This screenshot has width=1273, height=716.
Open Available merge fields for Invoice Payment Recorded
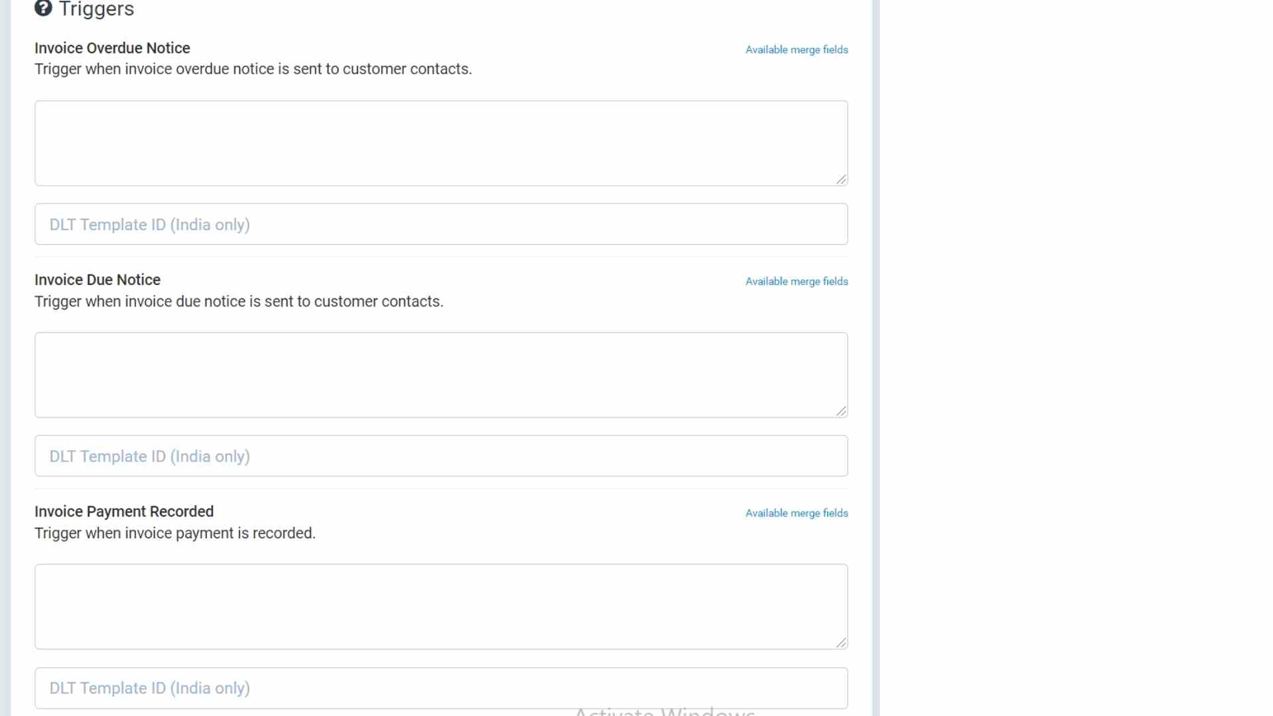pos(796,512)
